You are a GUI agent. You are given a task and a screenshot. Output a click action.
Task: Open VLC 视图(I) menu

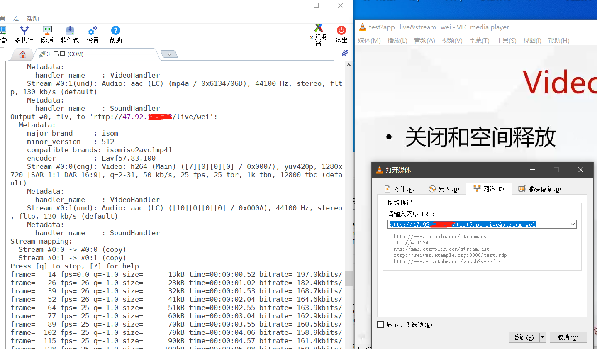click(532, 40)
